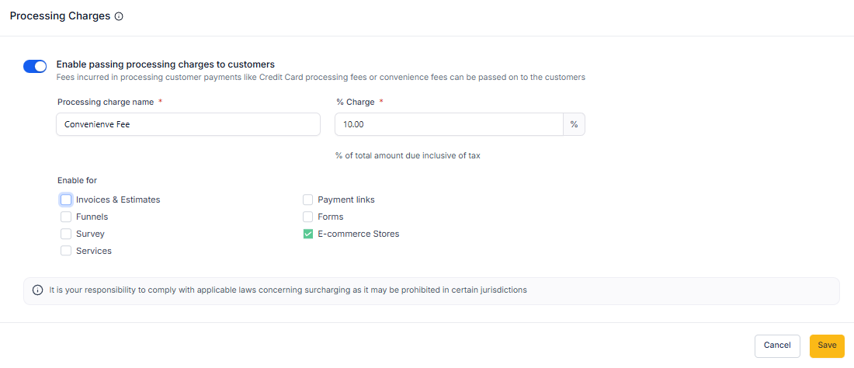Save the processing charge settings
Screen dimensions: 854x368
tap(827, 345)
